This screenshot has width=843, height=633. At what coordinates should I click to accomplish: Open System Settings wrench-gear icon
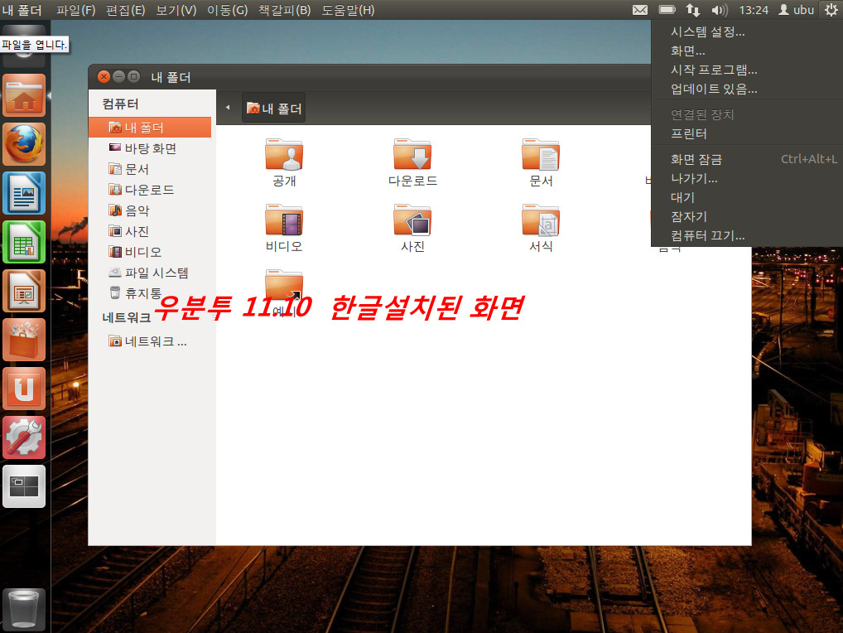coord(24,437)
